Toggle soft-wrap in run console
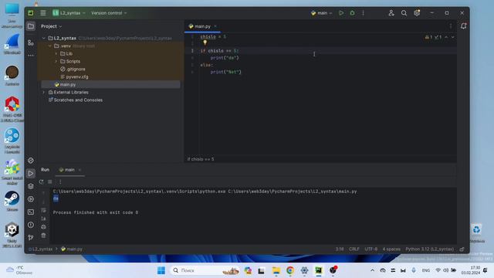The image size is (494, 278). tap(43, 210)
